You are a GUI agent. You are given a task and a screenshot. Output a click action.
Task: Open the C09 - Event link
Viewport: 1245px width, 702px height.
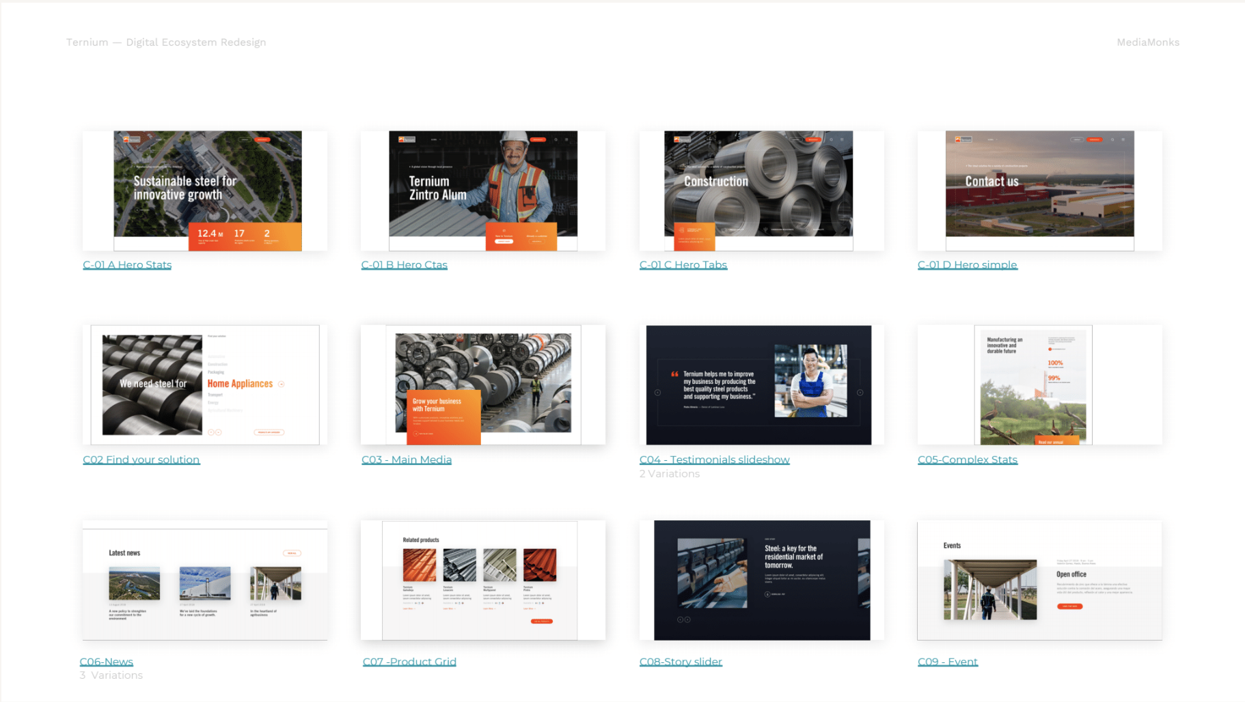tap(948, 662)
